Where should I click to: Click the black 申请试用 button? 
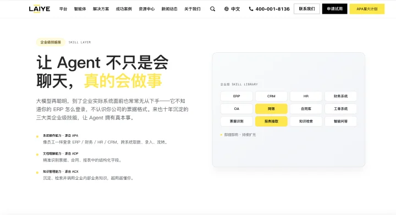point(334,9)
